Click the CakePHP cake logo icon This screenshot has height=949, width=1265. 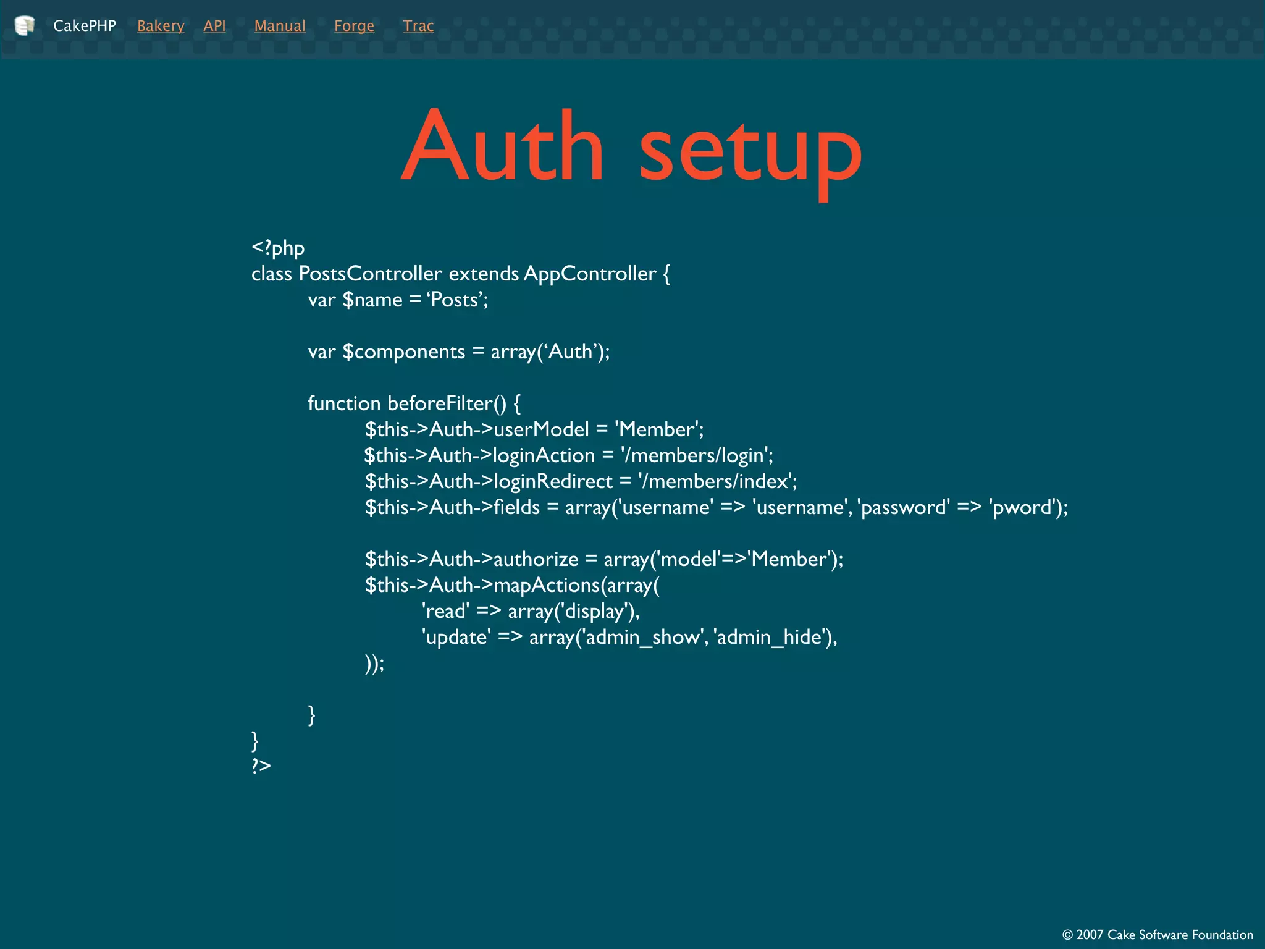tap(25, 25)
